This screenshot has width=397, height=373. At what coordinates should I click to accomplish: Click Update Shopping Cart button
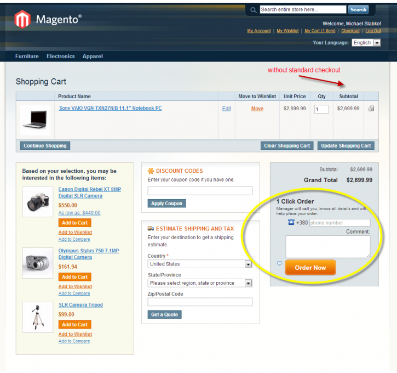coord(346,145)
